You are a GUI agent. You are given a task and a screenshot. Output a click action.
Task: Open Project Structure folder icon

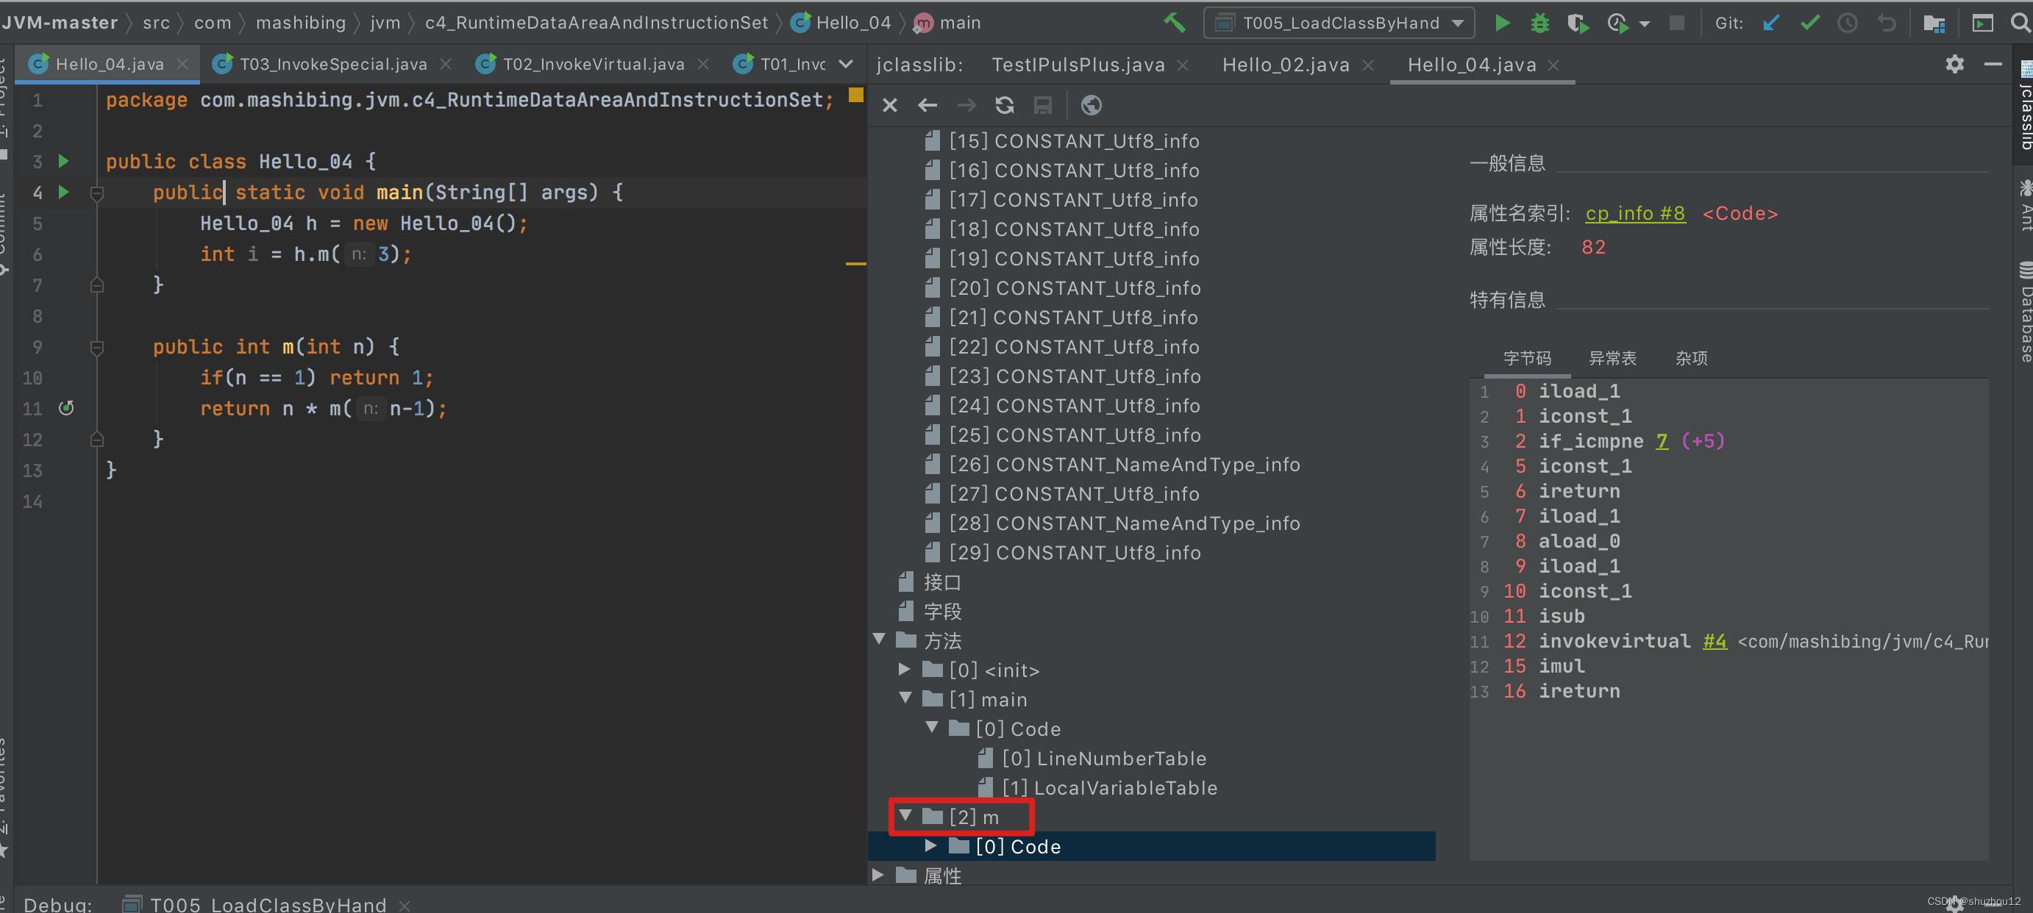tap(1934, 23)
